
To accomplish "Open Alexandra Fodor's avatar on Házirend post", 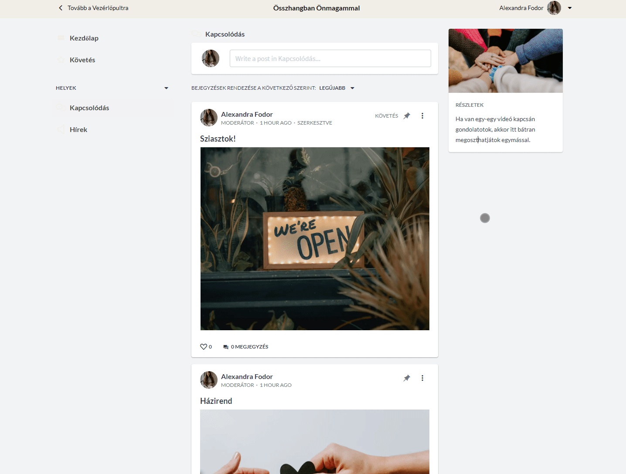I will 209,380.
